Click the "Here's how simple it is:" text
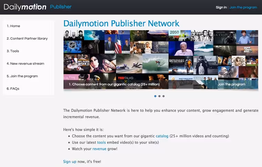This screenshot has width=262, height=167. tap(83, 130)
